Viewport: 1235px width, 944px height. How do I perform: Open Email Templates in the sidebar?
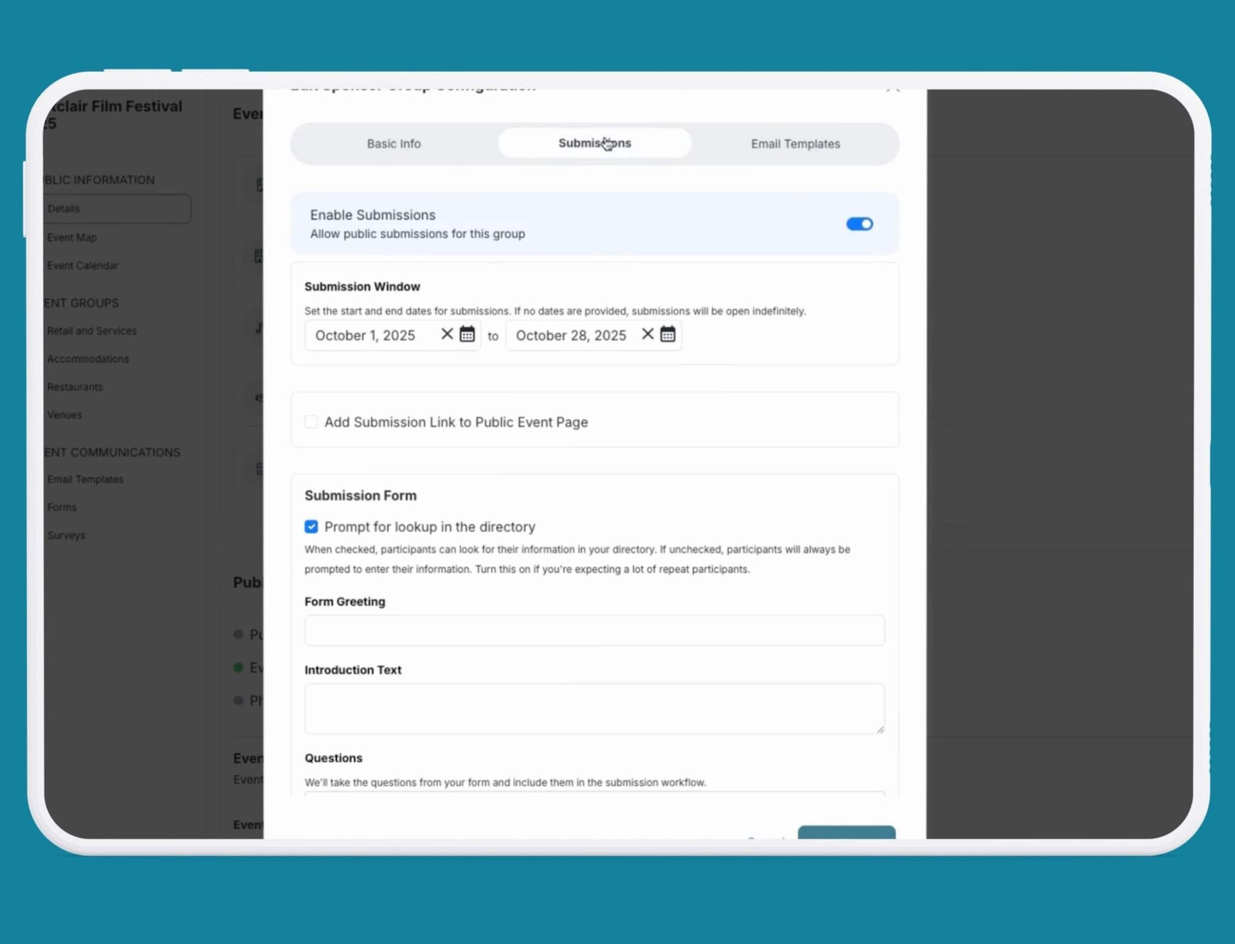[x=85, y=479]
